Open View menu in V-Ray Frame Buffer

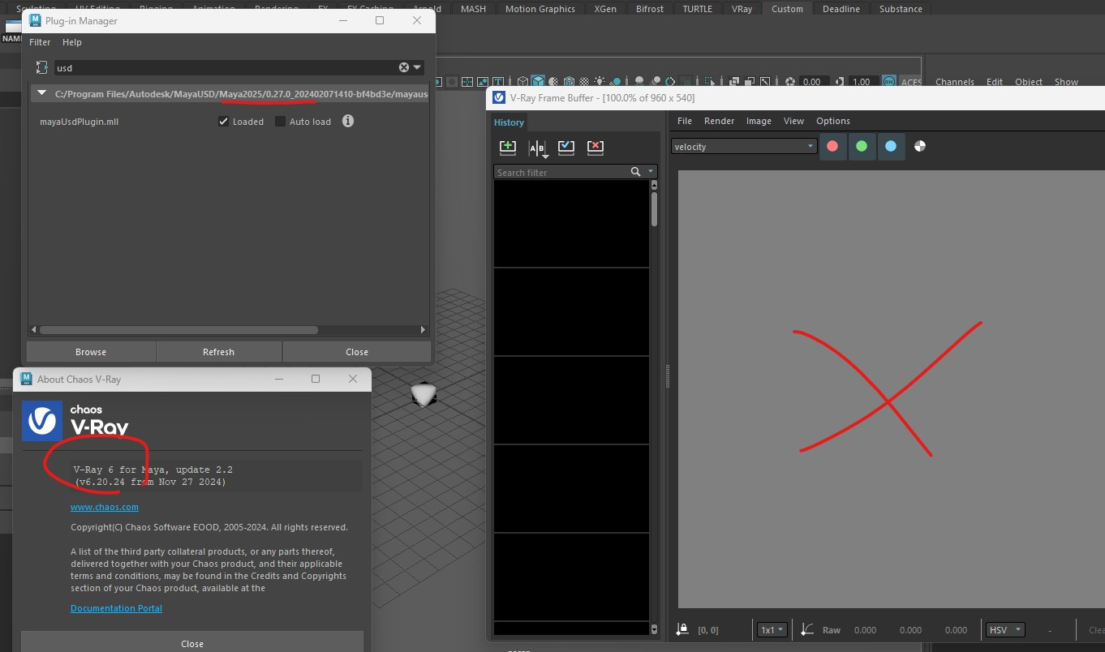click(793, 121)
